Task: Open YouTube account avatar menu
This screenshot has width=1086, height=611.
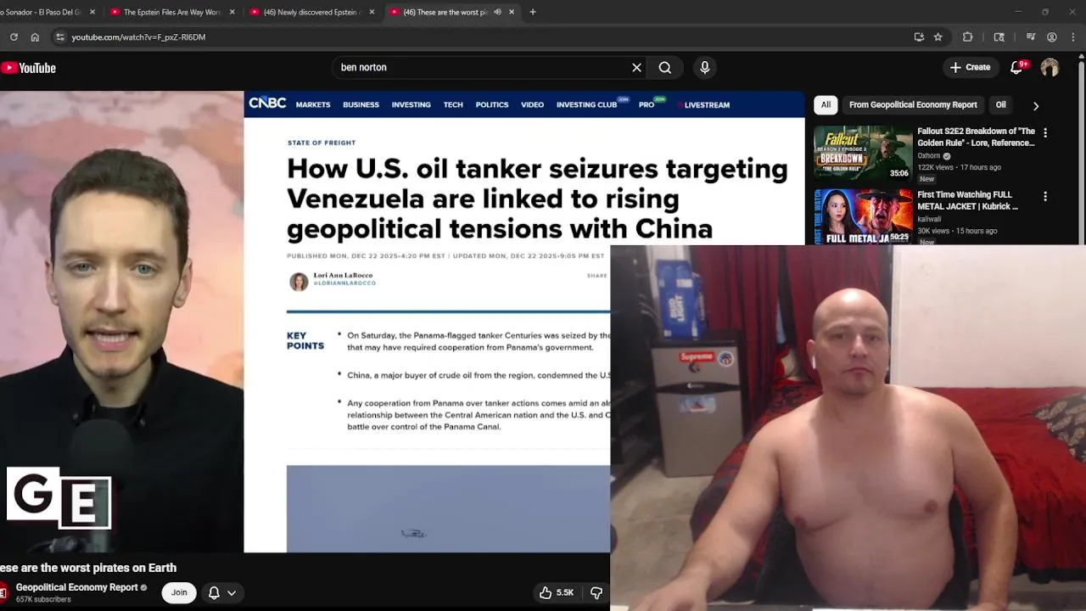Action: [x=1050, y=68]
